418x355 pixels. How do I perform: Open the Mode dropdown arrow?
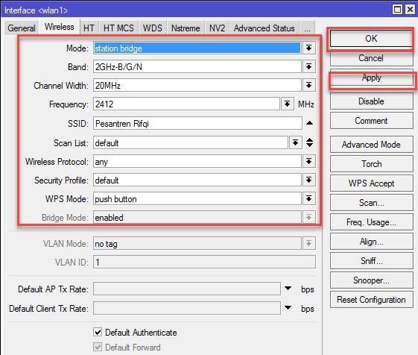308,48
